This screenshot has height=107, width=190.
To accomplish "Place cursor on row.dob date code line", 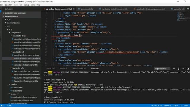I will (71, 35).
